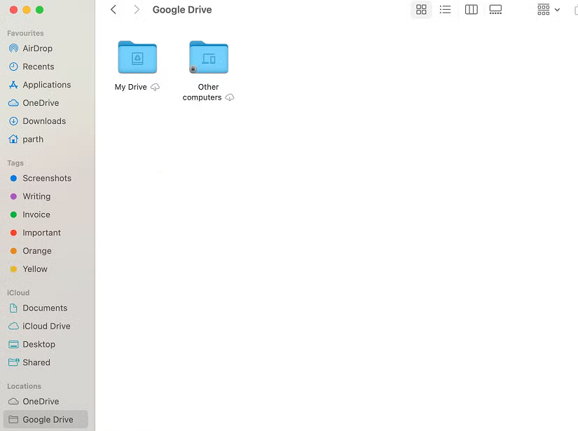This screenshot has width=578, height=431.
Task: Switch to column view
Action: tap(471, 10)
